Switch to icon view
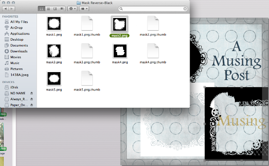The height and width of the screenshot is (166, 269). pos(41,9)
